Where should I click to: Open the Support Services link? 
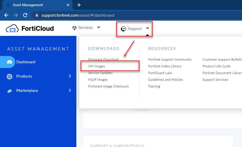pyautogui.click(x=215, y=80)
